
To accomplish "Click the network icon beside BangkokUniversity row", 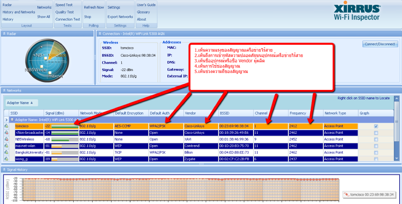I will tap(6, 152).
